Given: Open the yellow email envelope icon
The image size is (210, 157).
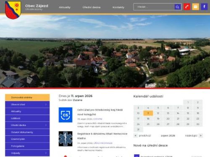Looking at the screenshot, I should 195,7.
